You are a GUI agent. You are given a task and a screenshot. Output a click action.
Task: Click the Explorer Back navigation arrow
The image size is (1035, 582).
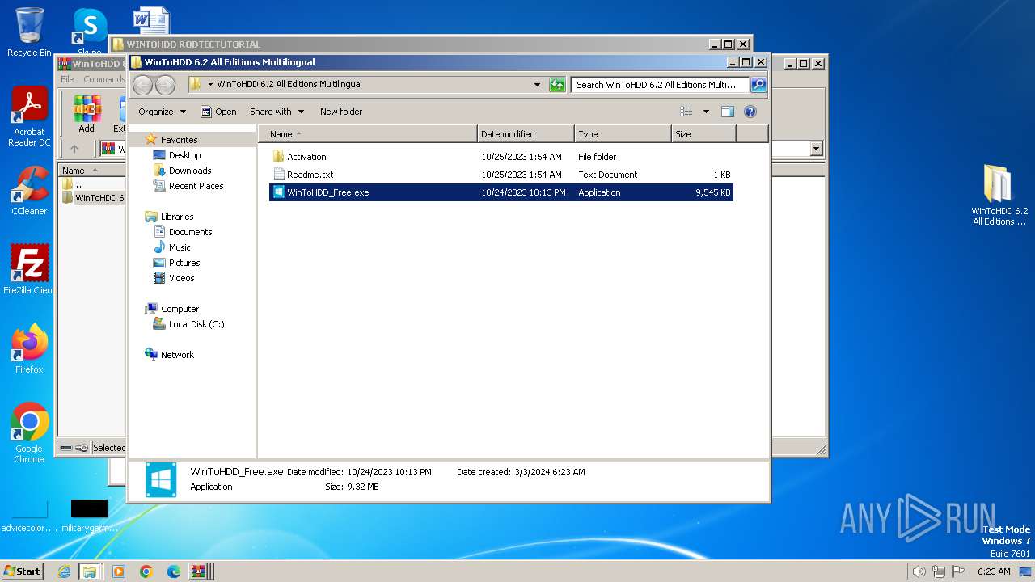tap(142, 85)
